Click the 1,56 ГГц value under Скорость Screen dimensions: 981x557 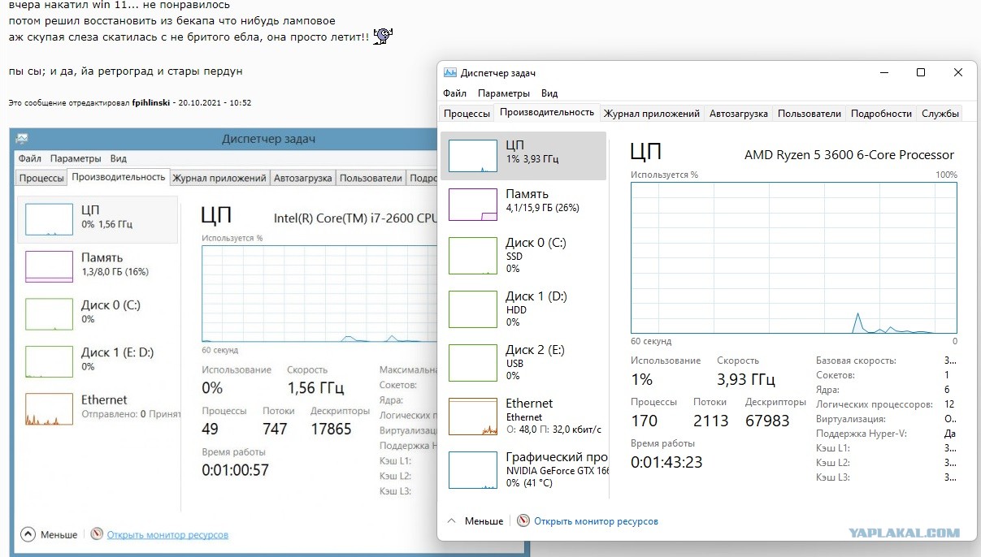tap(316, 388)
